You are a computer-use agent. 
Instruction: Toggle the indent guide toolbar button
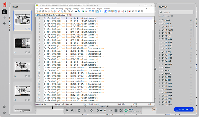pyautogui.click(x=105, y=12)
